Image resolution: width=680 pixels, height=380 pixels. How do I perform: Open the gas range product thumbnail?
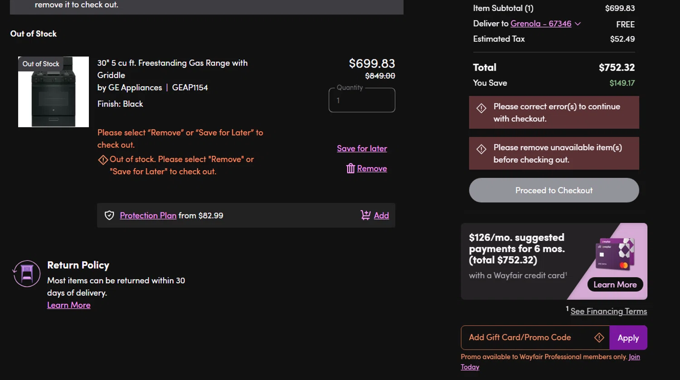[53, 92]
